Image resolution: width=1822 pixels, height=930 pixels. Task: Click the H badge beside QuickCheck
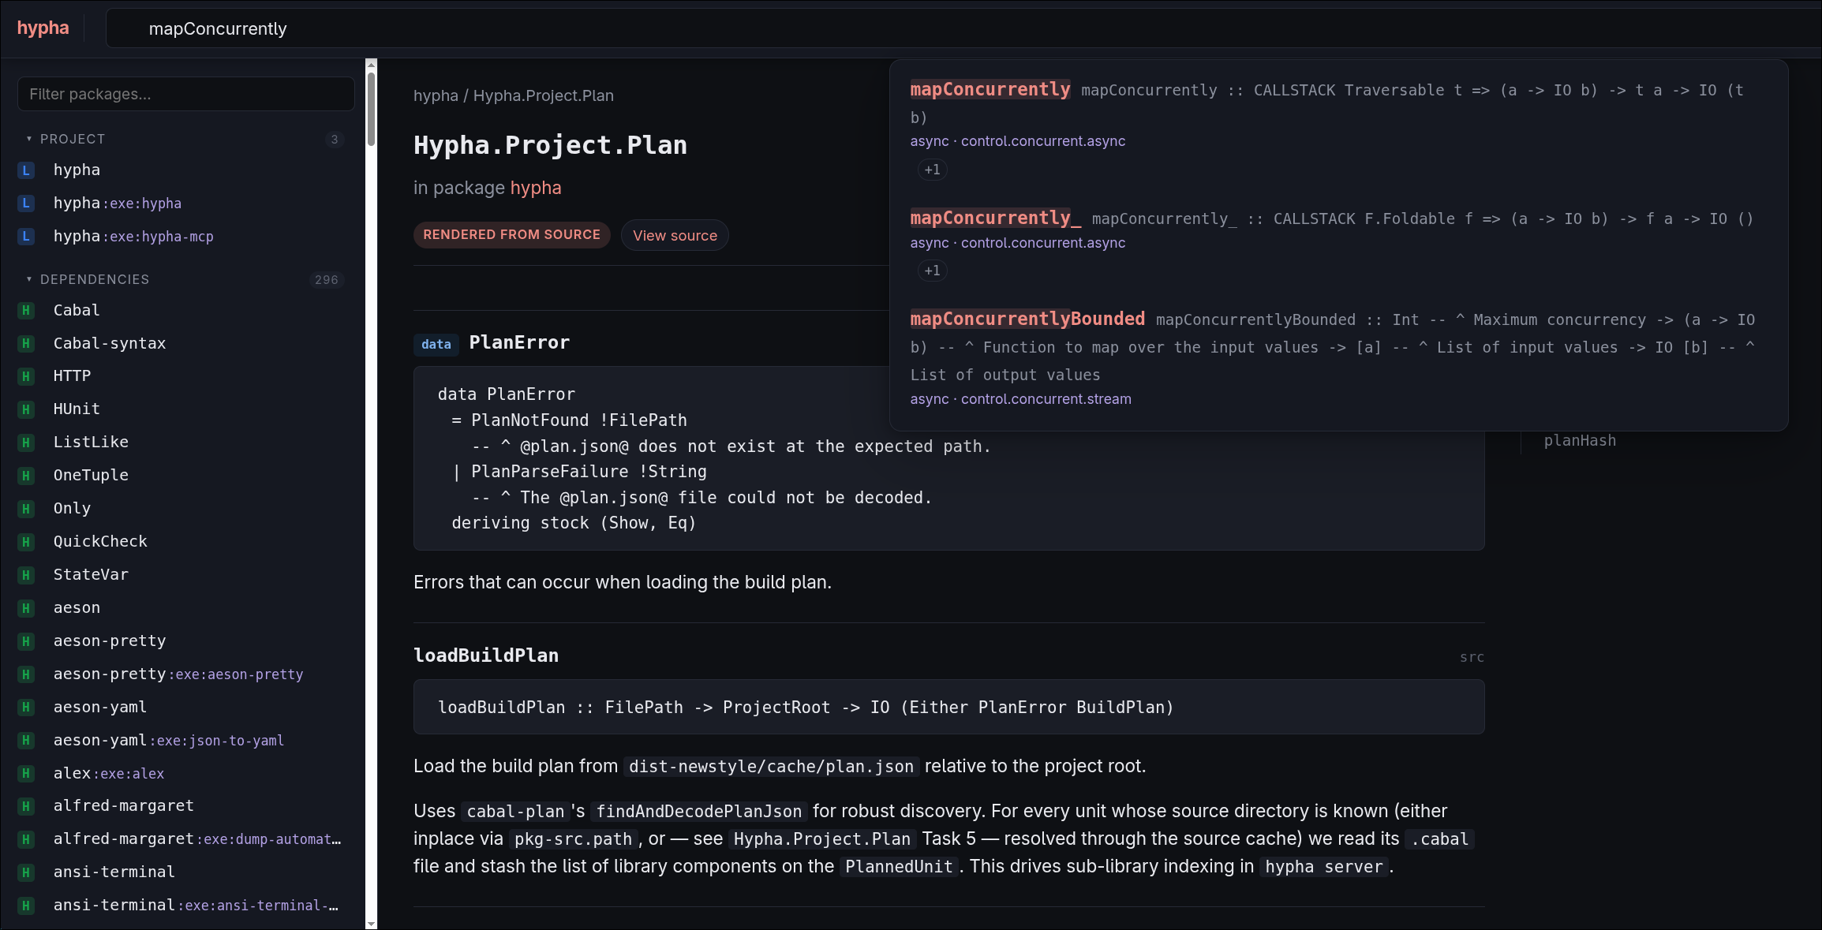pos(26,542)
